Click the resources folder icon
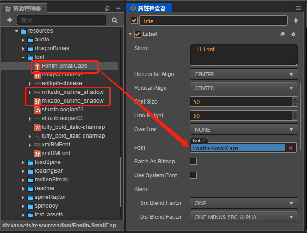Image resolution: width=307 pixels, height=233 pixels. 24,31
